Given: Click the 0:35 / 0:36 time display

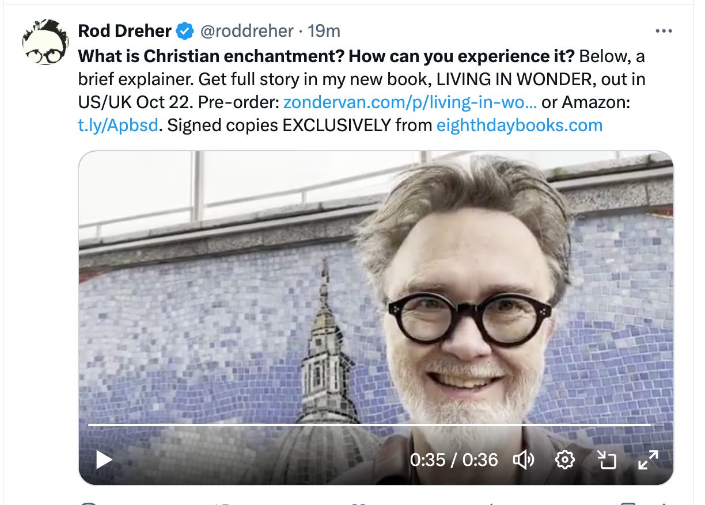Looking at the screenshot, I should point(454,460).
